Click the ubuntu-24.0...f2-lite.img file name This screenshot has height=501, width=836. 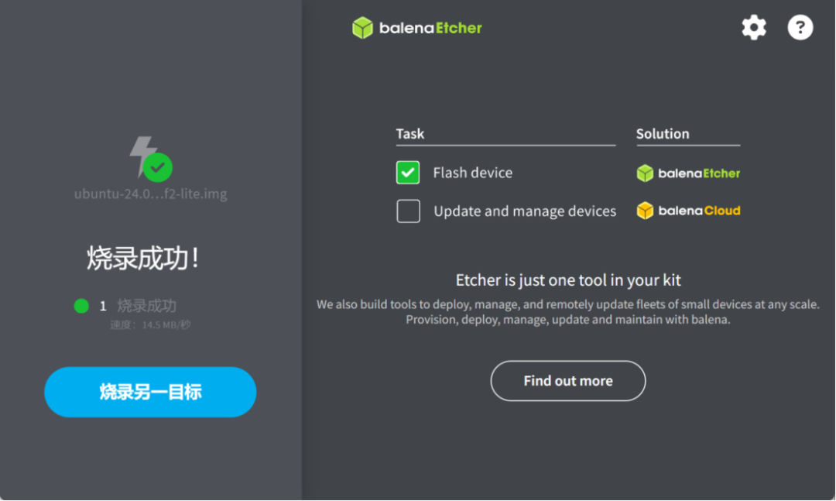click(x=150, y=194)
